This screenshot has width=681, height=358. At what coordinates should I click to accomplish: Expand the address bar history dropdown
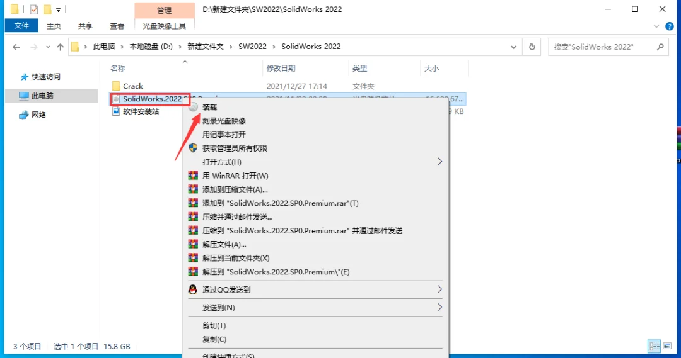[513, 47]
